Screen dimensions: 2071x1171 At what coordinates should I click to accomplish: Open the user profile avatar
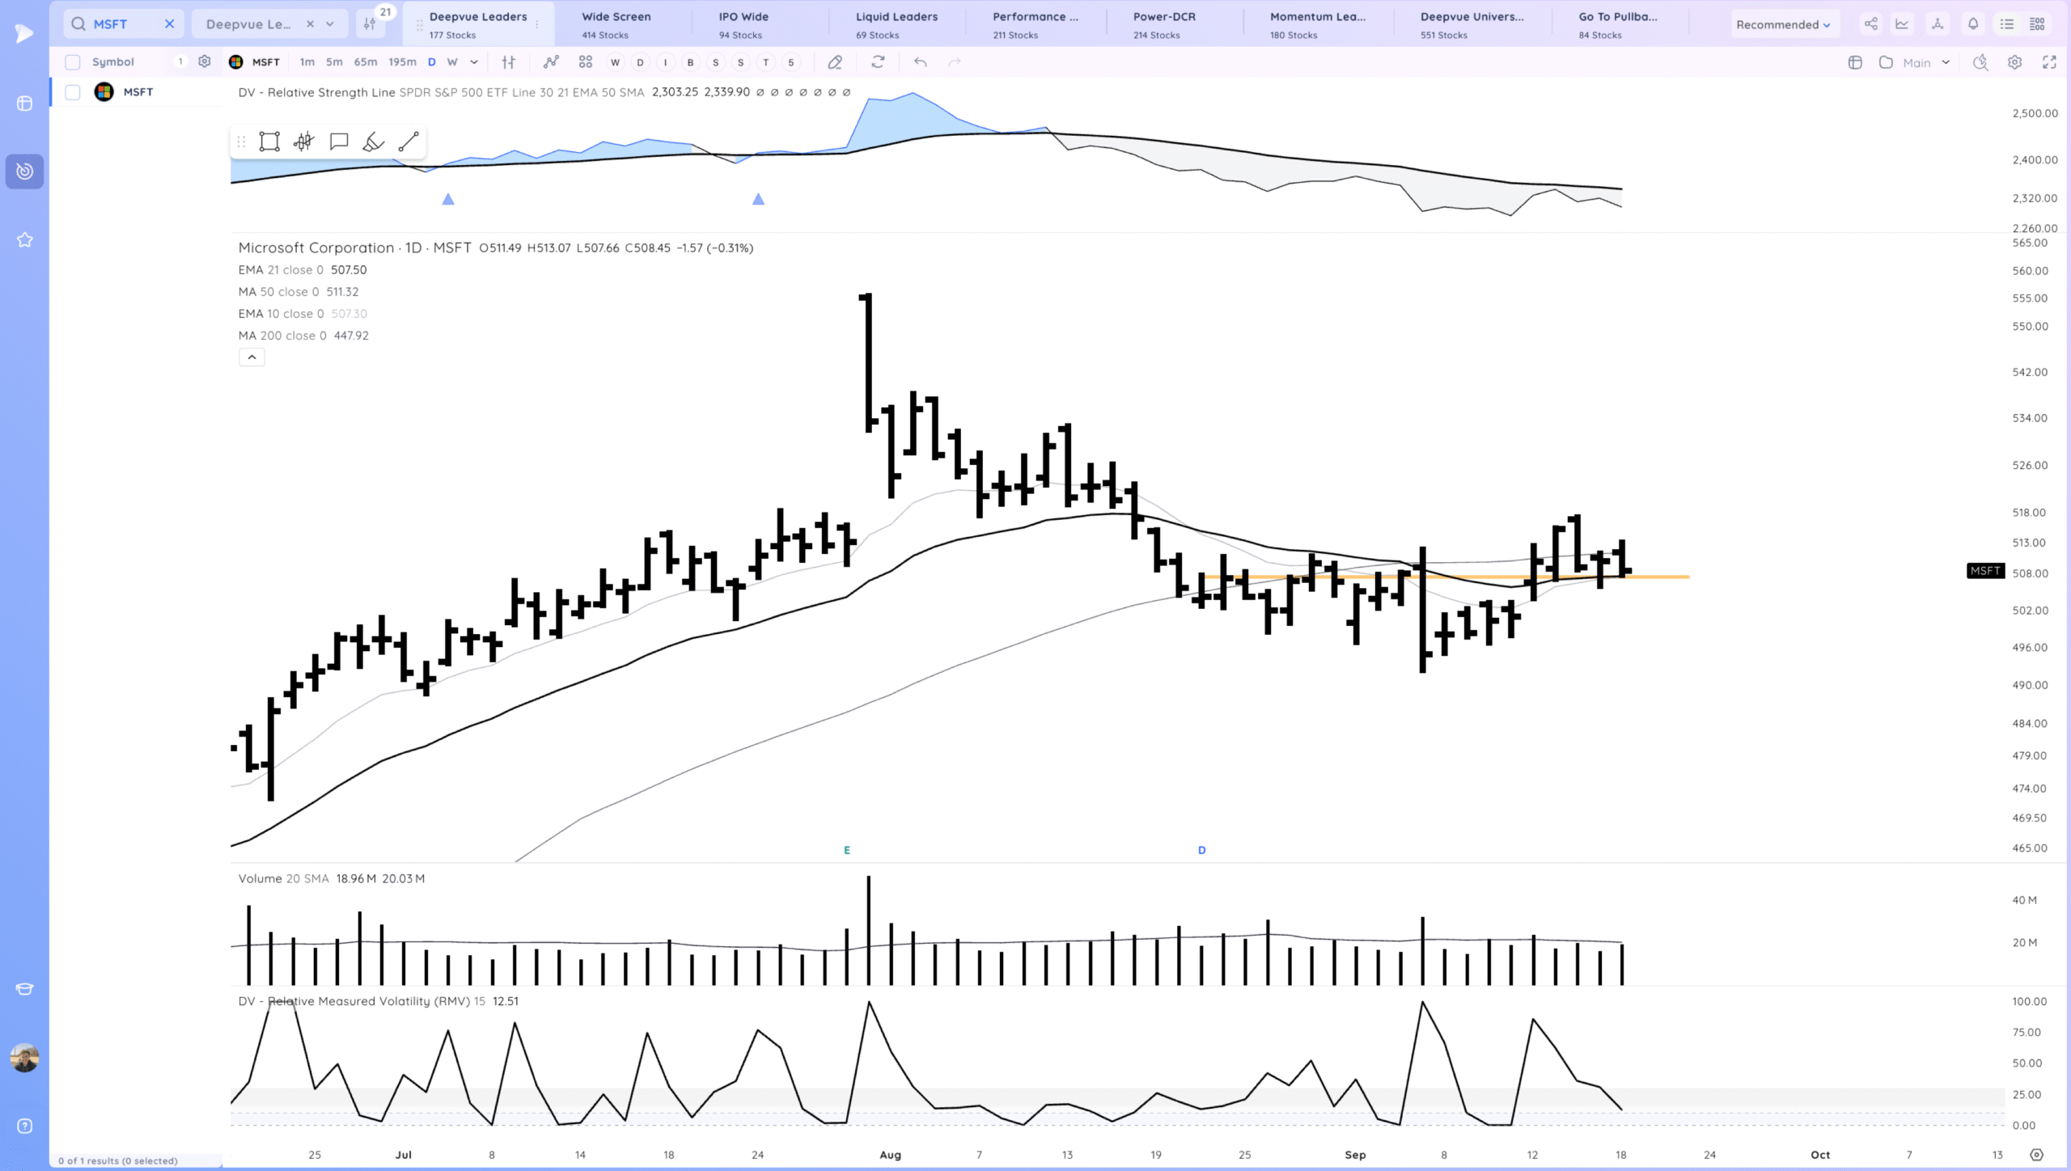coord(24,1057)
